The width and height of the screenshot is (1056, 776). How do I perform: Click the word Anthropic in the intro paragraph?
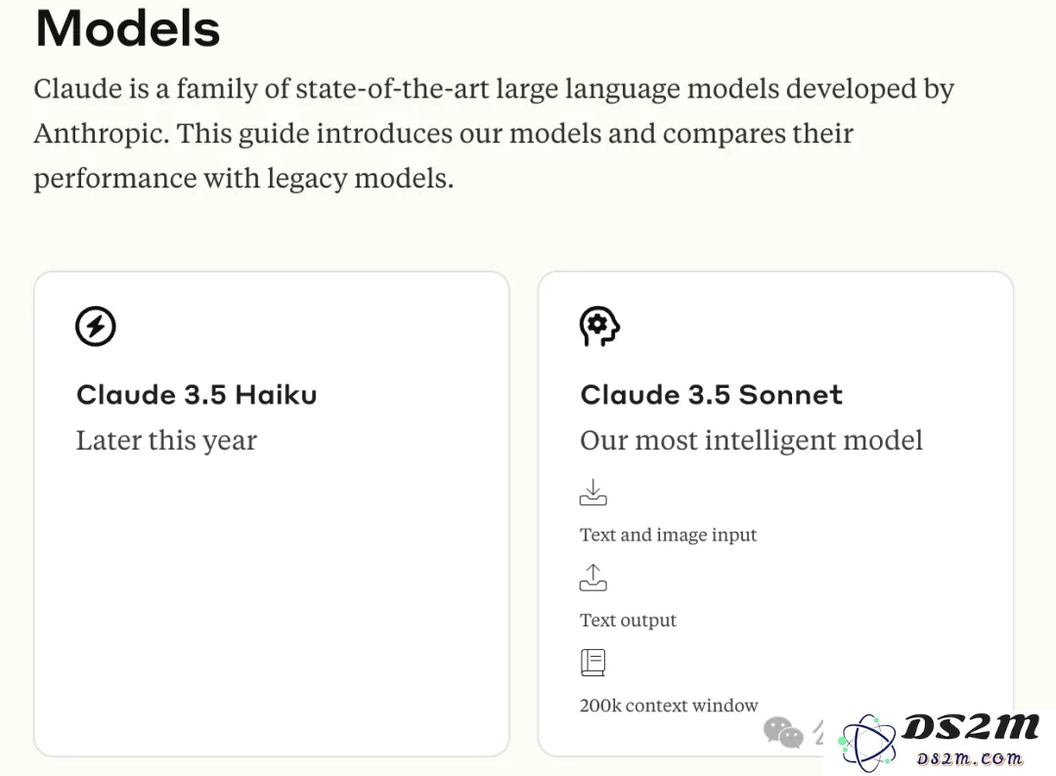point(101,133)
